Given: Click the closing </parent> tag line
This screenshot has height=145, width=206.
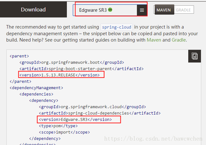Looking at the screenshot, I should tap(20, 81).
